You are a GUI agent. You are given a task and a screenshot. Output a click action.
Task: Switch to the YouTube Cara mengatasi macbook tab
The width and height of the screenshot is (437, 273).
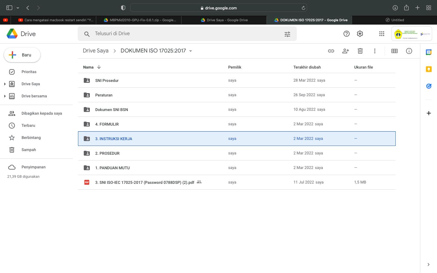point(53,20)
